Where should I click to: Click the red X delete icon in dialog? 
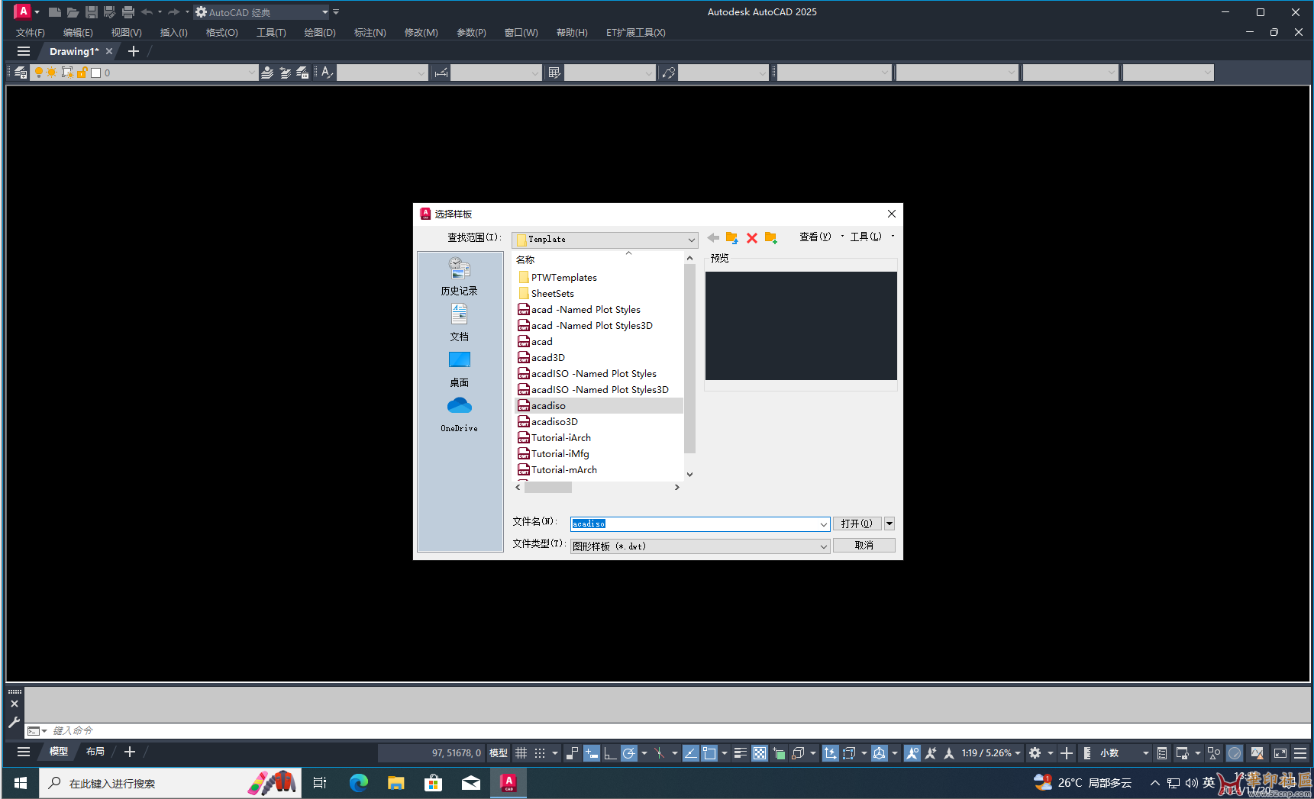point(752,238)
